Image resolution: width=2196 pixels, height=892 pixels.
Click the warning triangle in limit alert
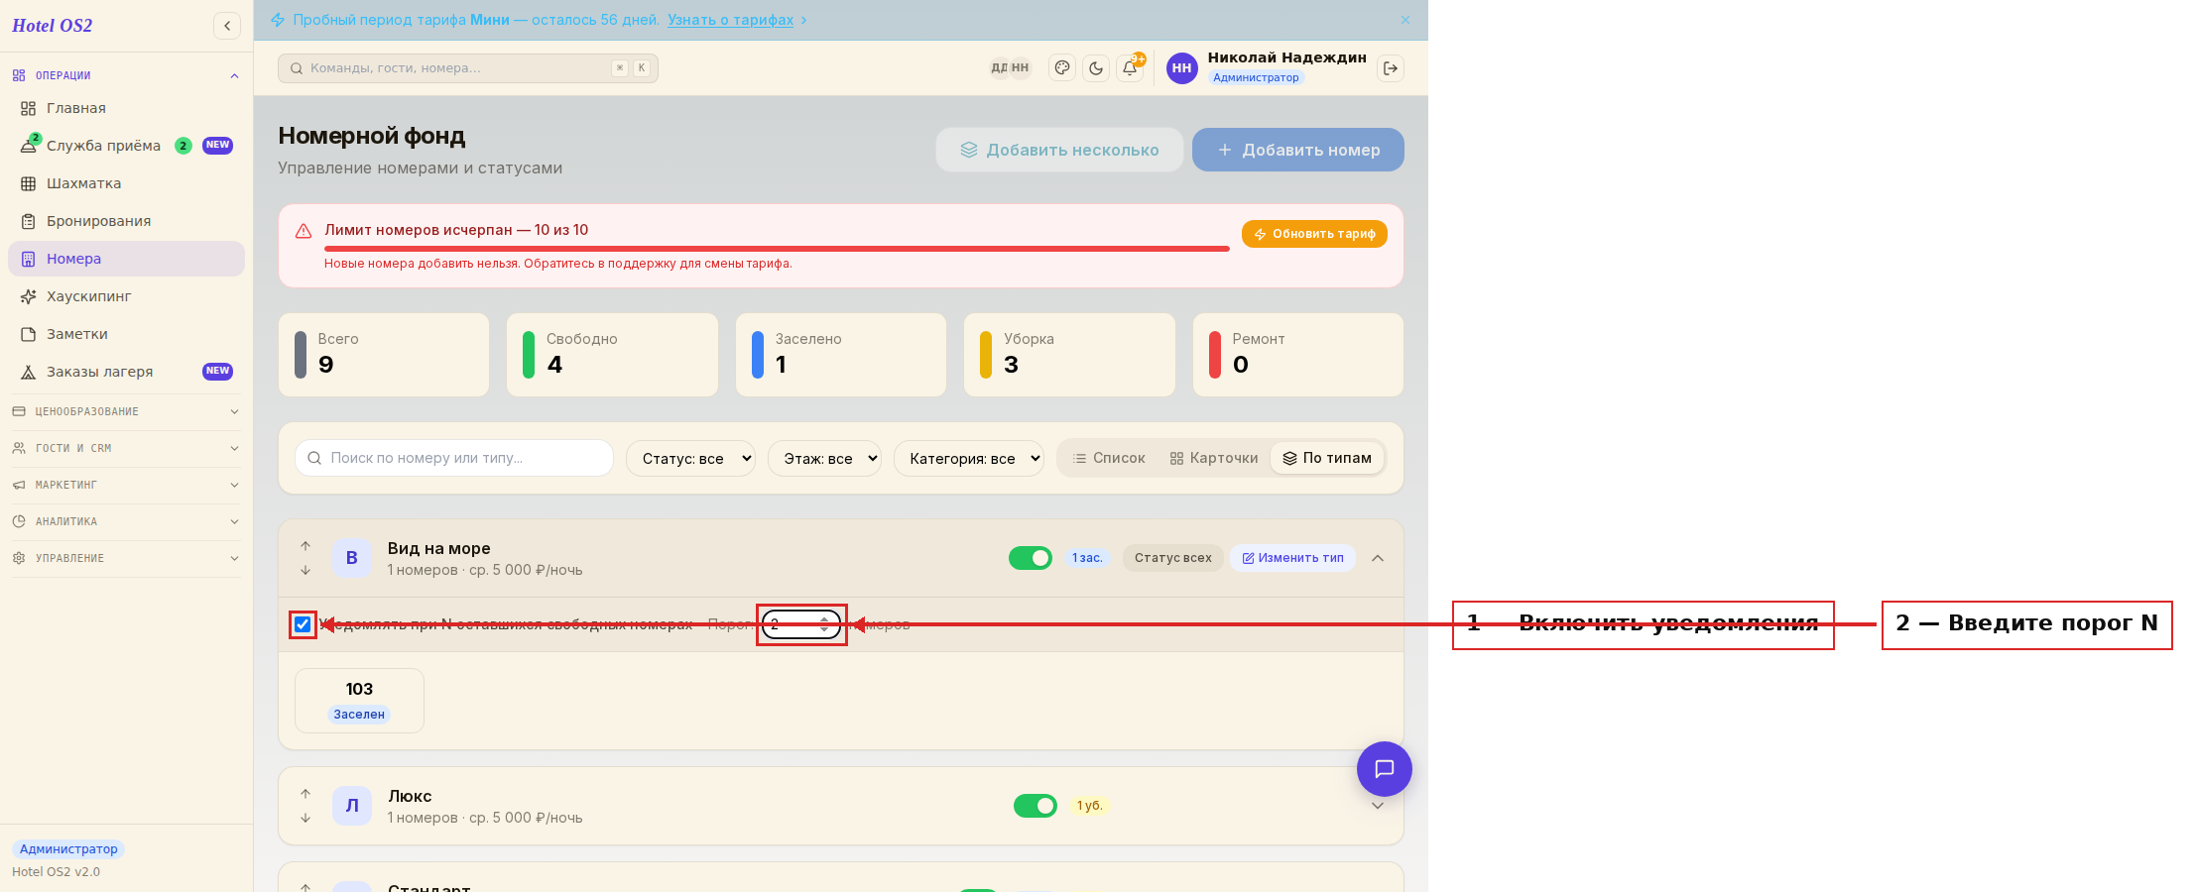[x=304, y=231]
